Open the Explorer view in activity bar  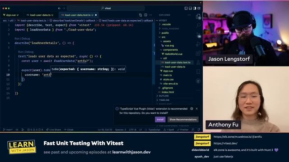198,17
